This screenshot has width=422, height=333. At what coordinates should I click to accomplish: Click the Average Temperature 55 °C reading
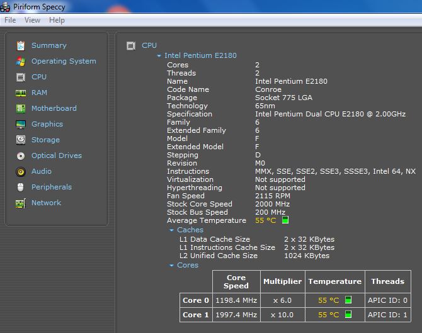click(266, 220)
